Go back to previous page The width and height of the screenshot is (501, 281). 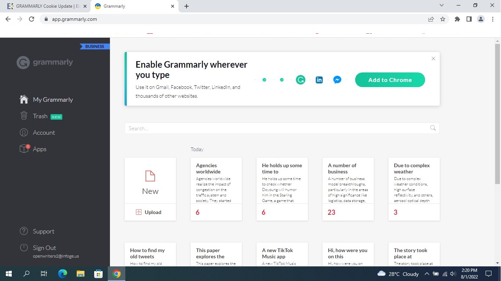tap(8, 19)
